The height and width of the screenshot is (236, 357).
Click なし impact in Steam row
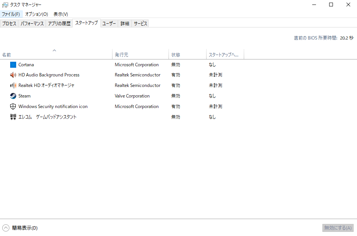tap(212, 96)
